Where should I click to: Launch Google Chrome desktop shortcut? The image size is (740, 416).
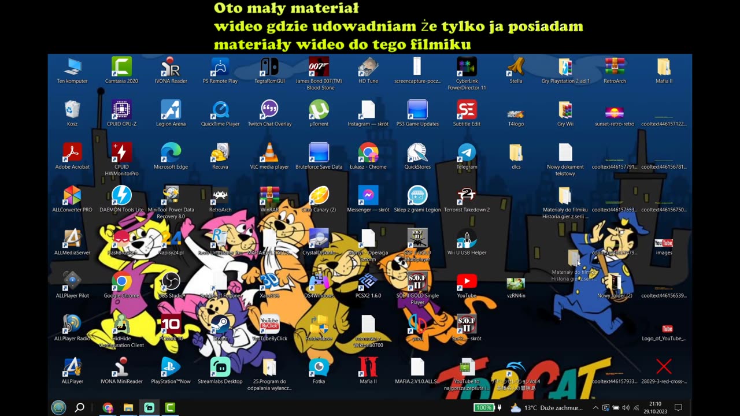[121, 285]
